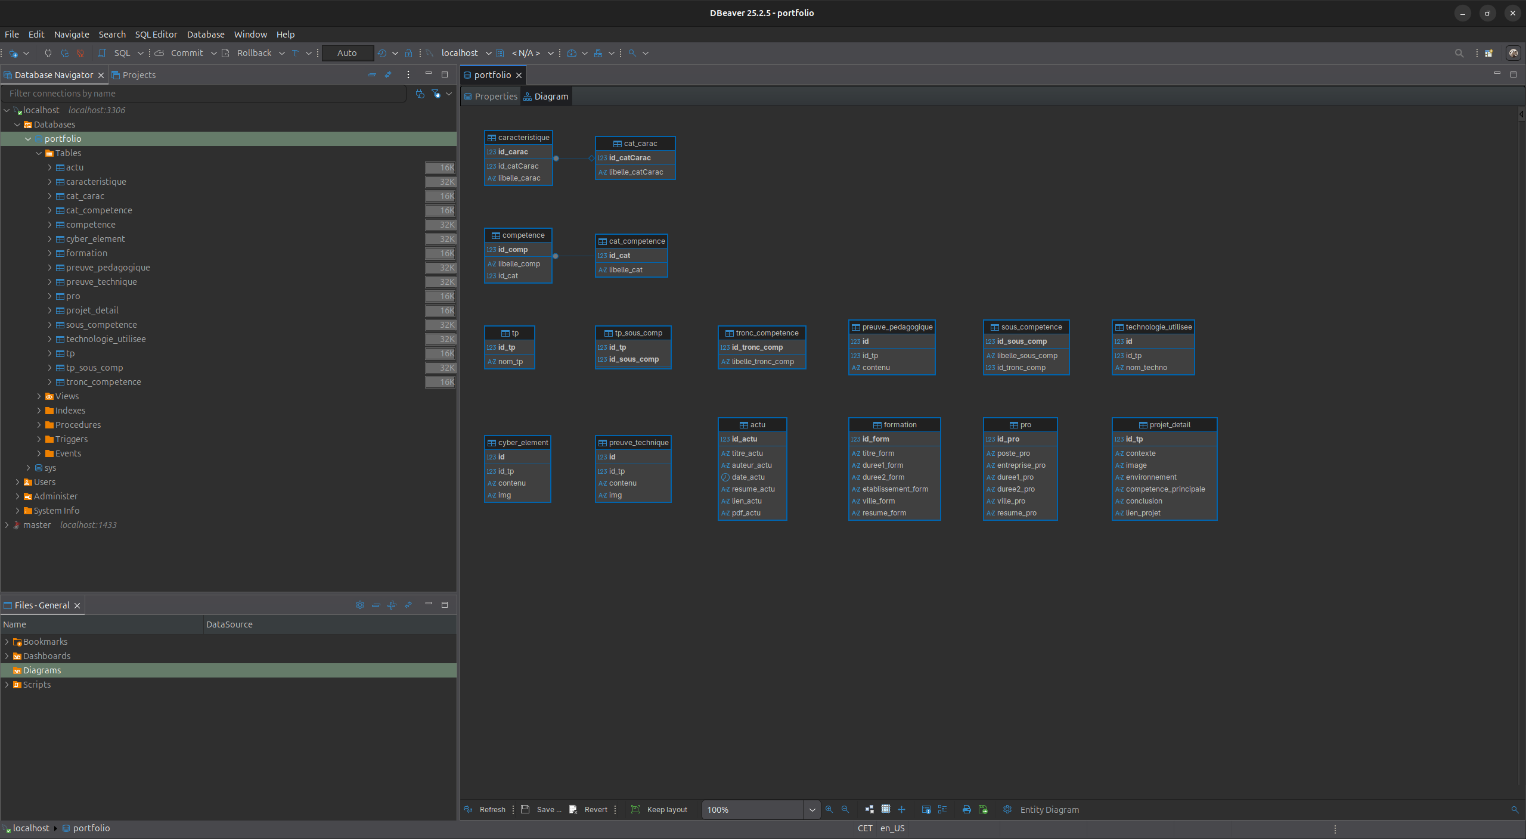Toggle the Keep layout option

659,809
